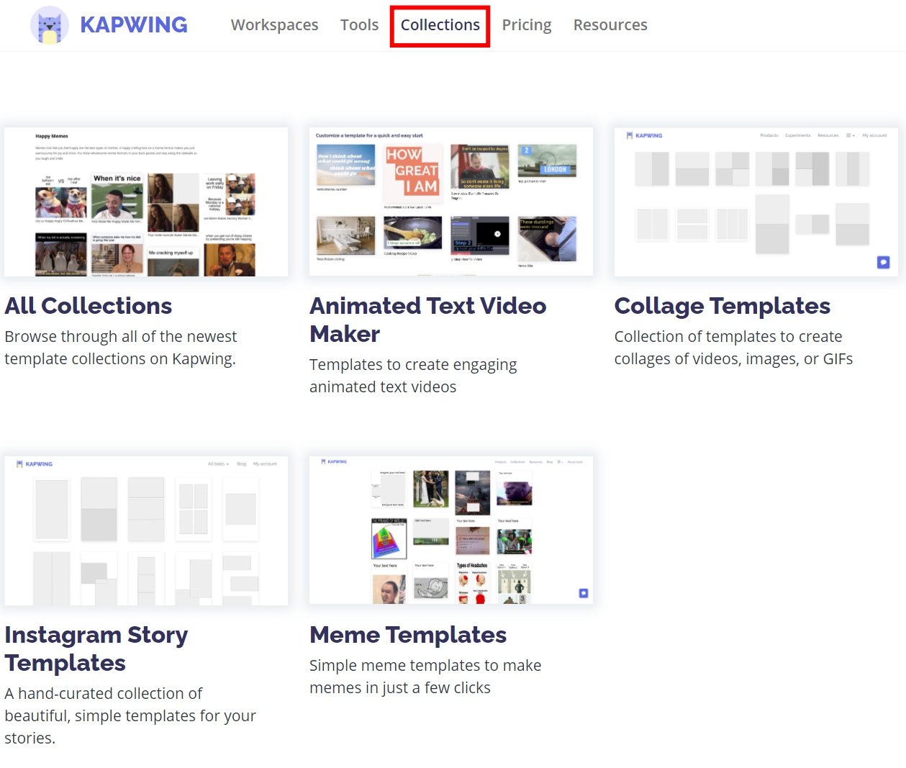Screen dimensions: 906x768
Task: Click the KAPWING brand name
Action: [134, 25]
